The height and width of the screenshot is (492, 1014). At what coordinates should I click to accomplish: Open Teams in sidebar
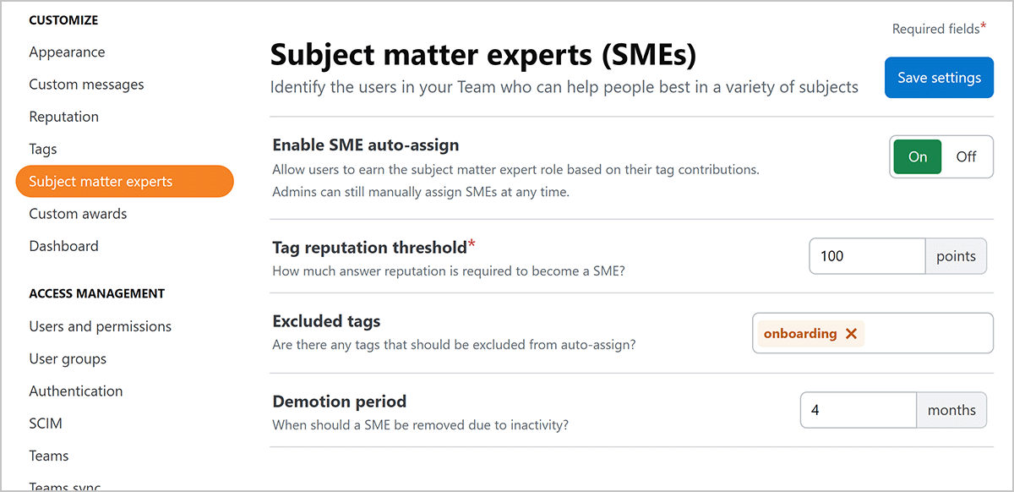click(x=48, y=456)
